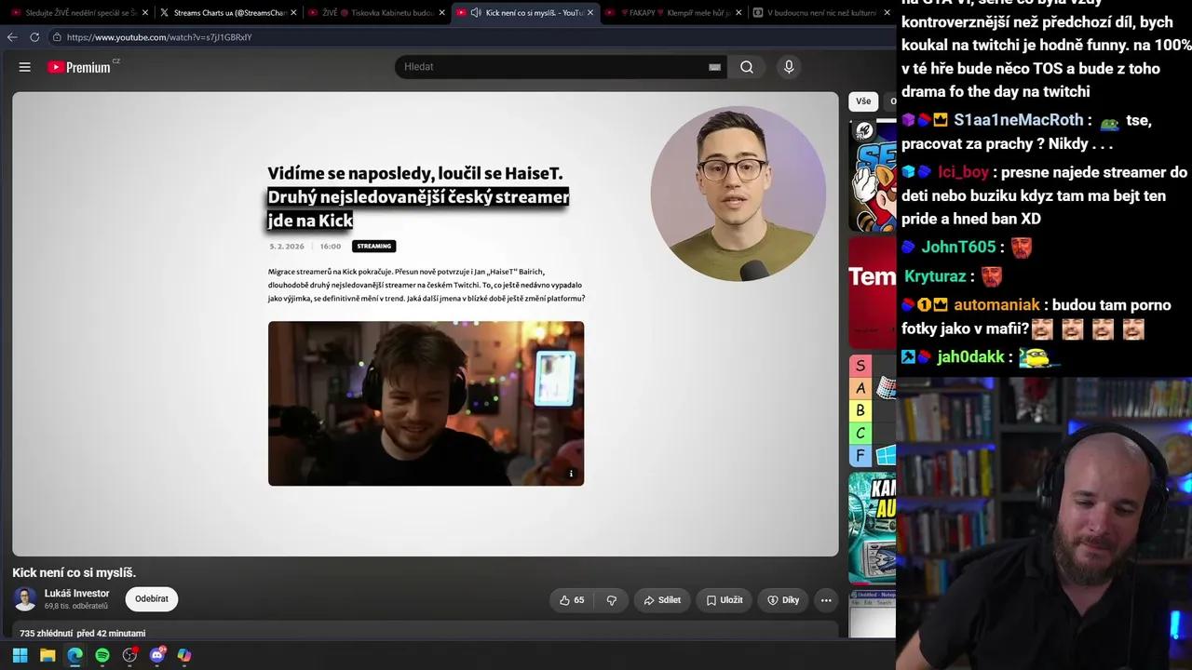Close the Kick není co si myslíš tab
This screenshot has height=670, width=1192.
589,13
